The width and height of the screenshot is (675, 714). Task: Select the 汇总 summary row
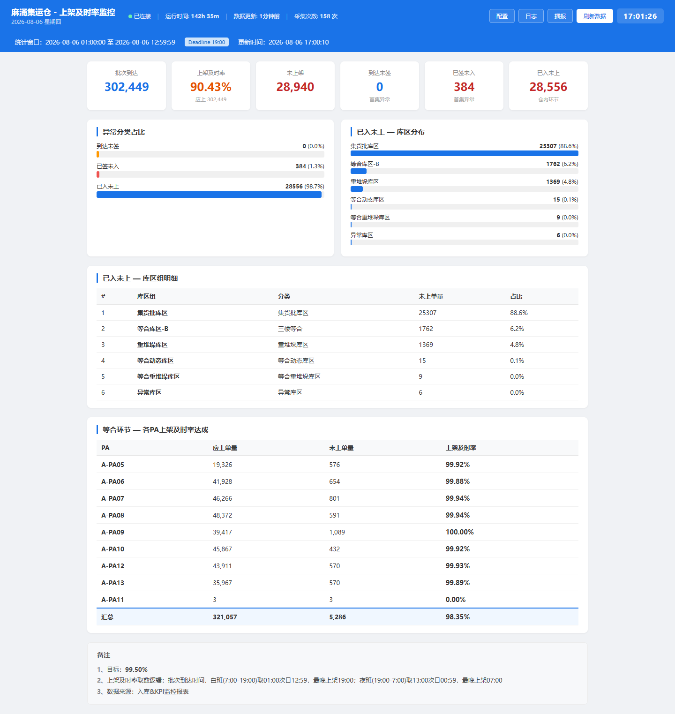(337, 617)
